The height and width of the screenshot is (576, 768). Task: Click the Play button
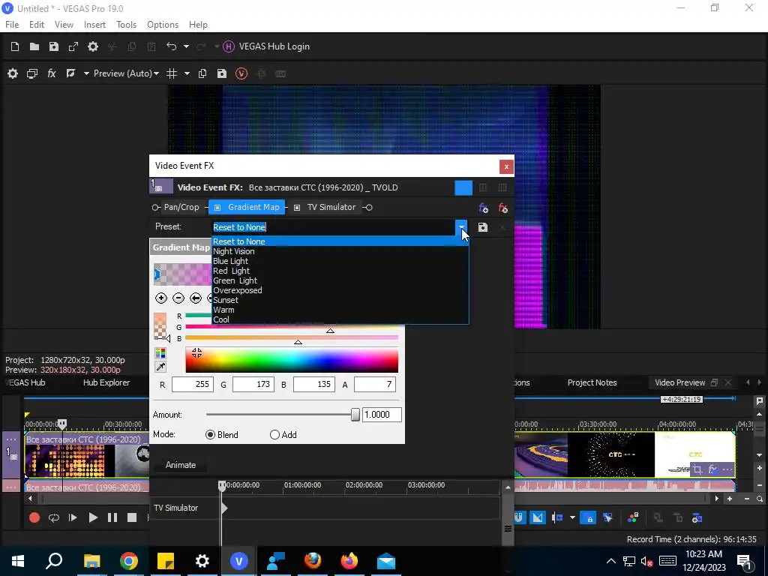[x=92, y=517]
